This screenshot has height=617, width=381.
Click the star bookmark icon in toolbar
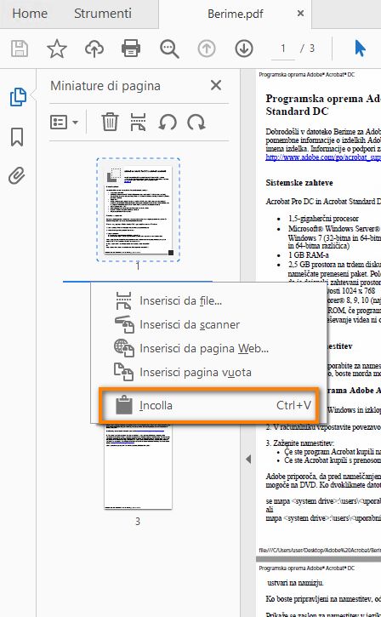[x=57, y=49]
